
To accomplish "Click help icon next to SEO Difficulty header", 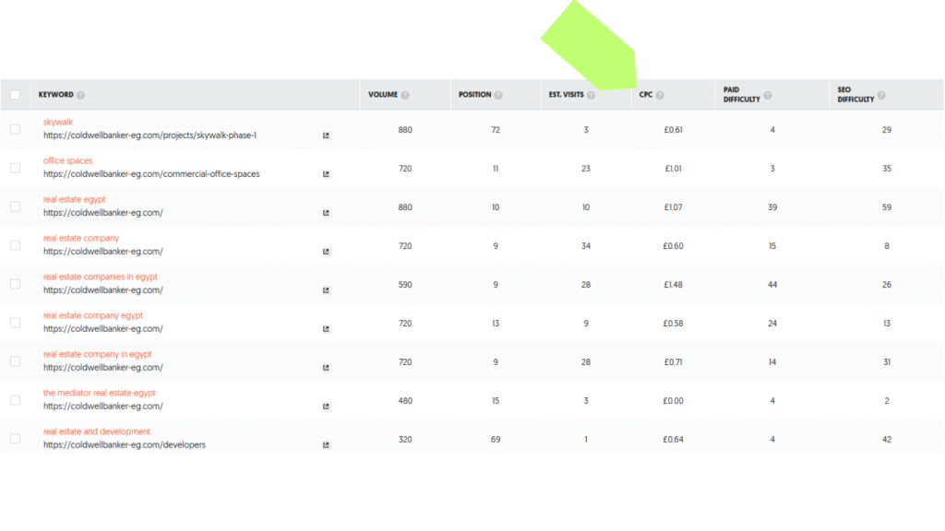I will tap(881, 95).
